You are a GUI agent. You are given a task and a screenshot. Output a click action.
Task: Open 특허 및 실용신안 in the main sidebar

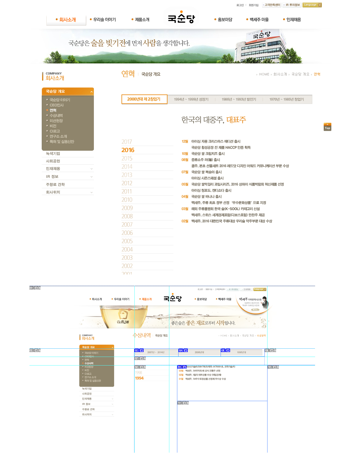(x=62, y=142)
